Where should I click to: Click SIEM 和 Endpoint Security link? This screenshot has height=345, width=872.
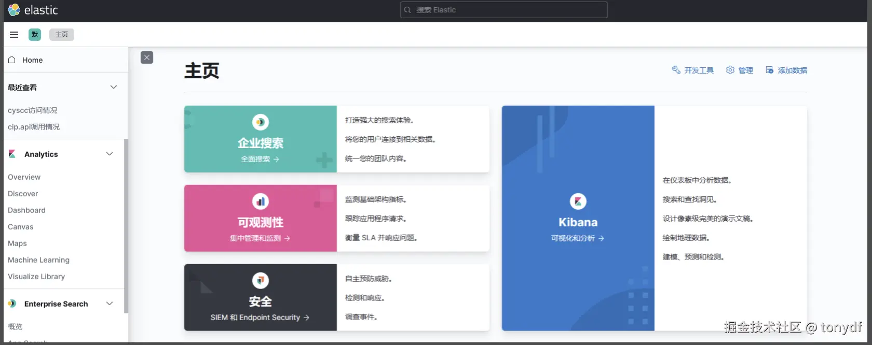pos(260,318)
